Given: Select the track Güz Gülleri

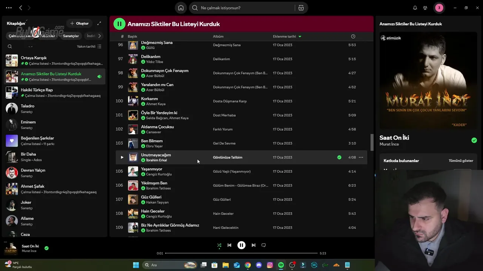Looking at the screenshot, I should [x=241, y=199].
